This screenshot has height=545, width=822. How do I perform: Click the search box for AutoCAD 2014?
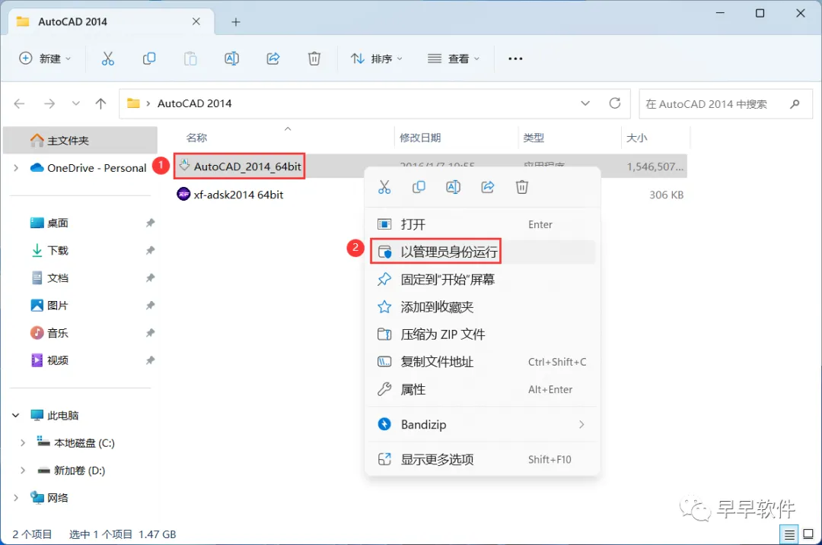click(x=726, y=103)
